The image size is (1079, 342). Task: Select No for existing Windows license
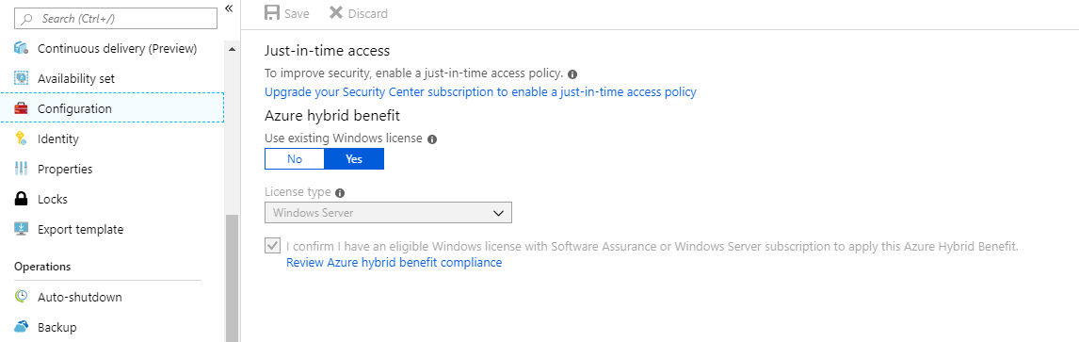pos(295,159)
